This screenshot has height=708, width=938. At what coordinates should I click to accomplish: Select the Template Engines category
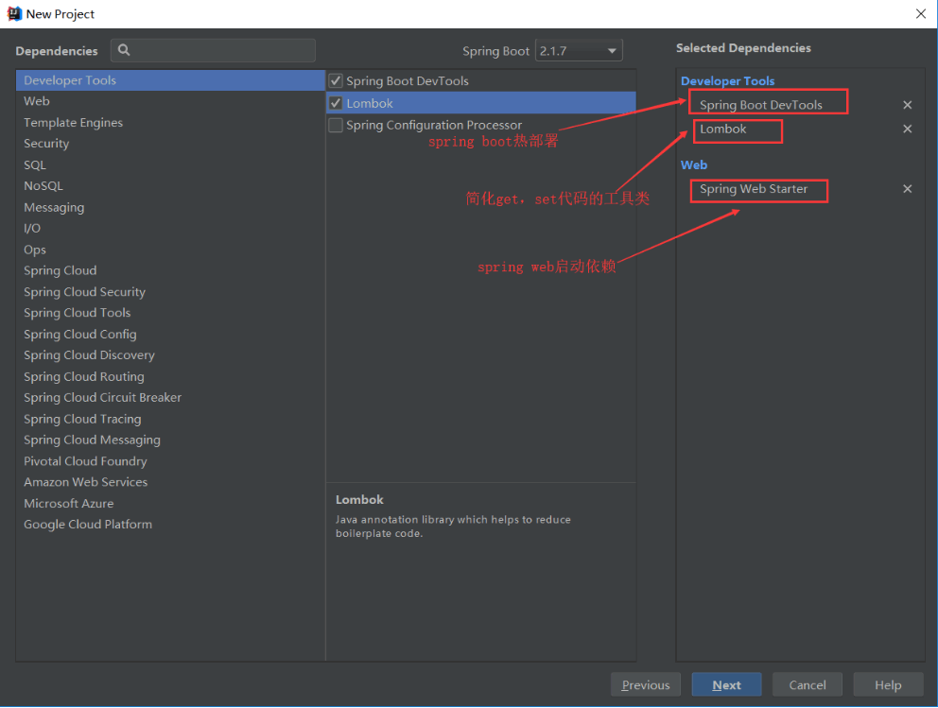[170, 123]
